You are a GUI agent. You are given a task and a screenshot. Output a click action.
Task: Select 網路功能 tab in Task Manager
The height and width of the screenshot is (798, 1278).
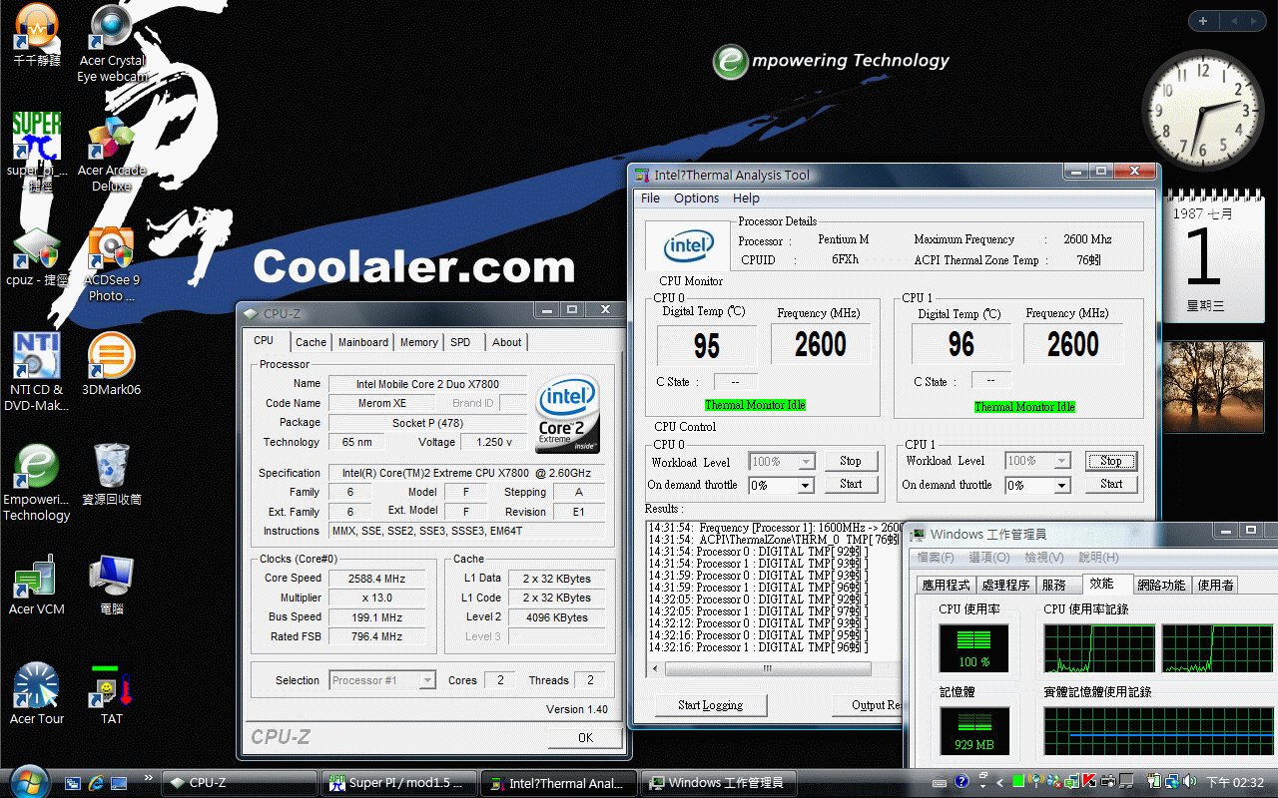(1161, 586)
